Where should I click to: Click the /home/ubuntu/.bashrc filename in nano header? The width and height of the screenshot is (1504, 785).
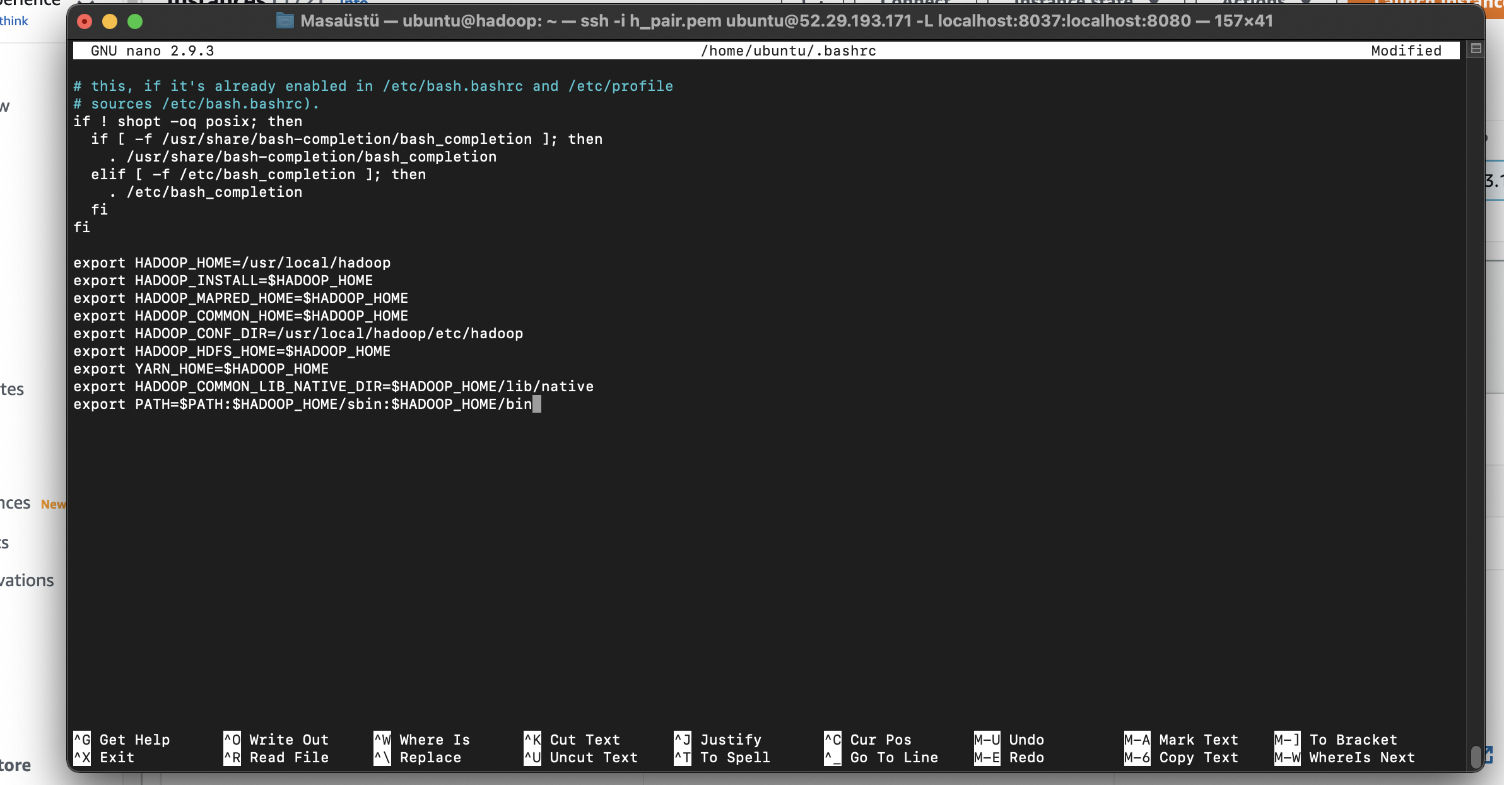788,50
